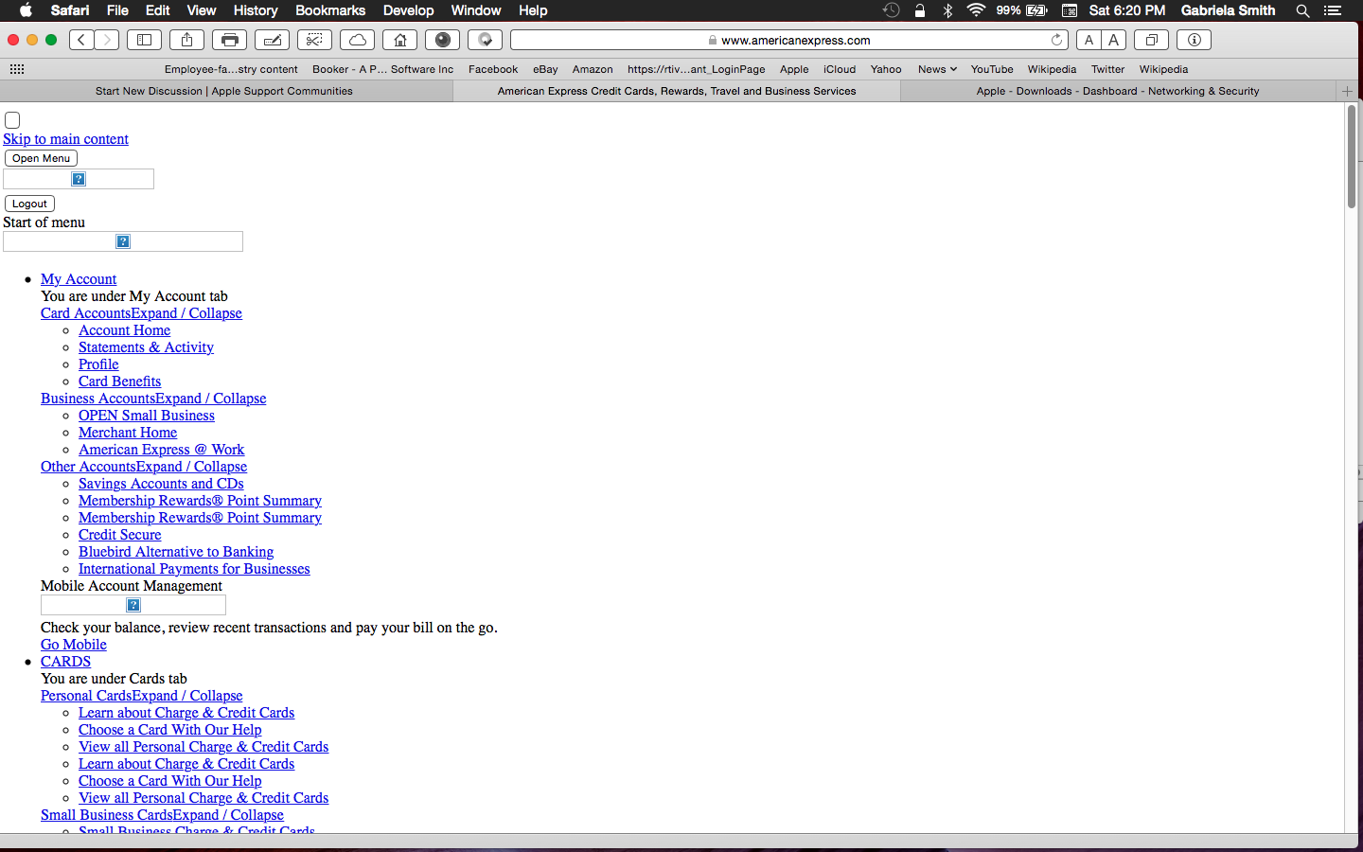Follow the Skip to main content link
Viewport: 1363px width, 852px height.
point(65,139)
